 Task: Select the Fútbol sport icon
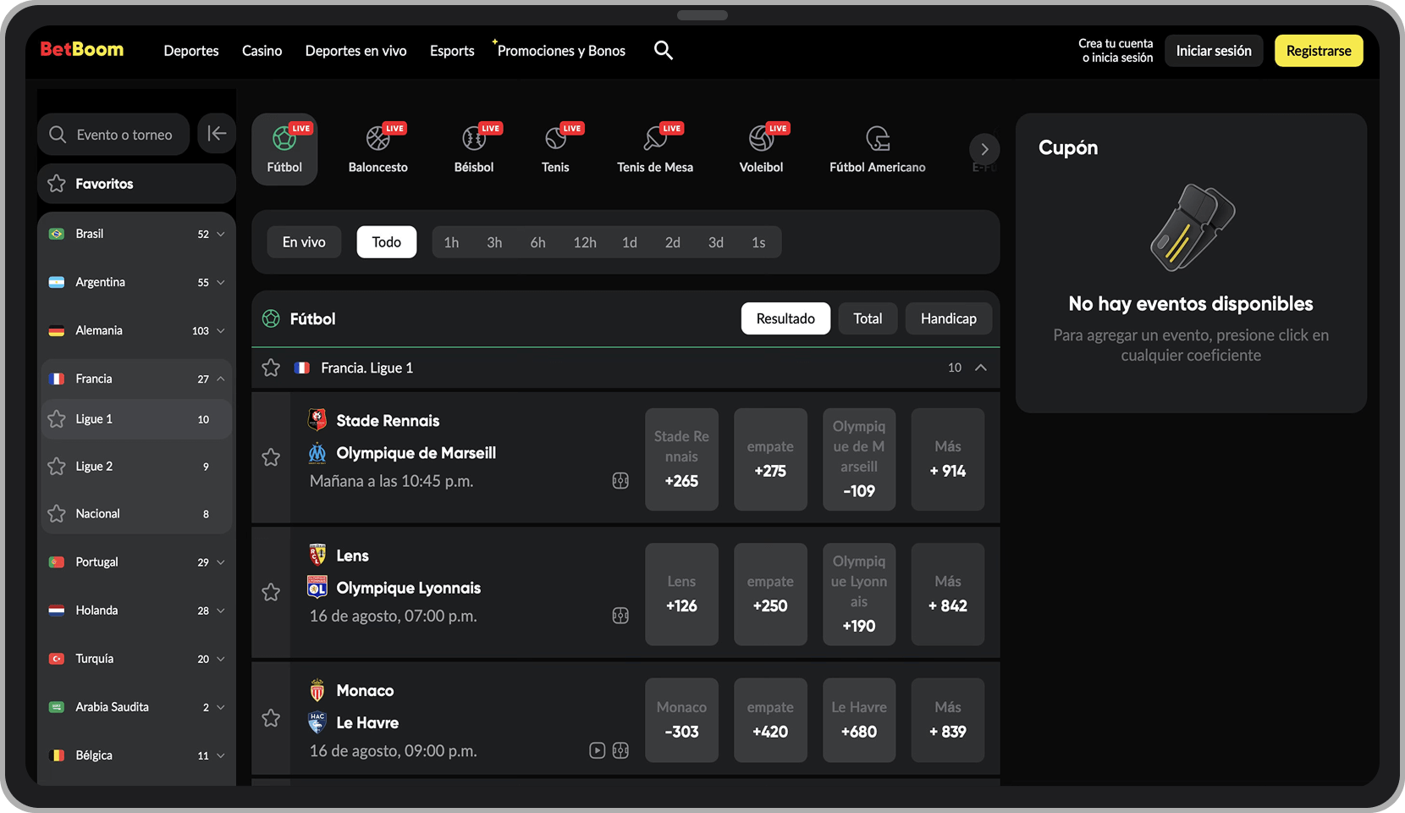click(x=284, y=149)
